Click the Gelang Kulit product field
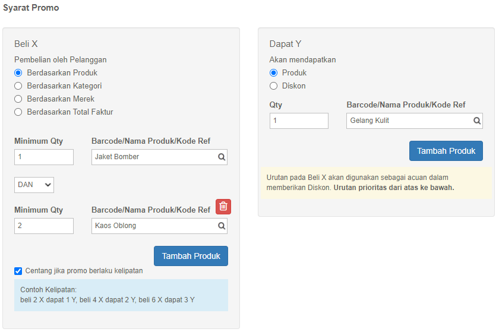Image resolution: width=499 pixels, height=332 pixels. tap(415, 121)
